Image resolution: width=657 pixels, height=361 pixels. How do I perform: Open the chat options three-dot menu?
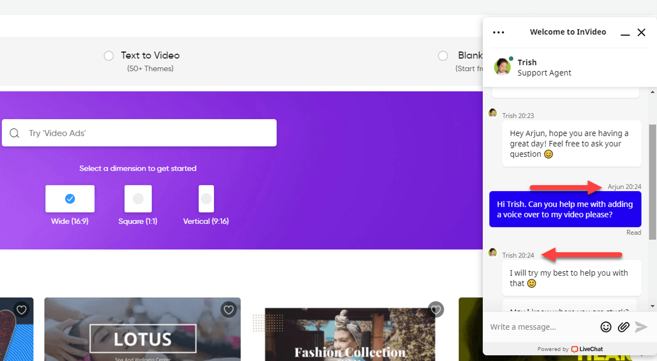(x=498, y=32)
